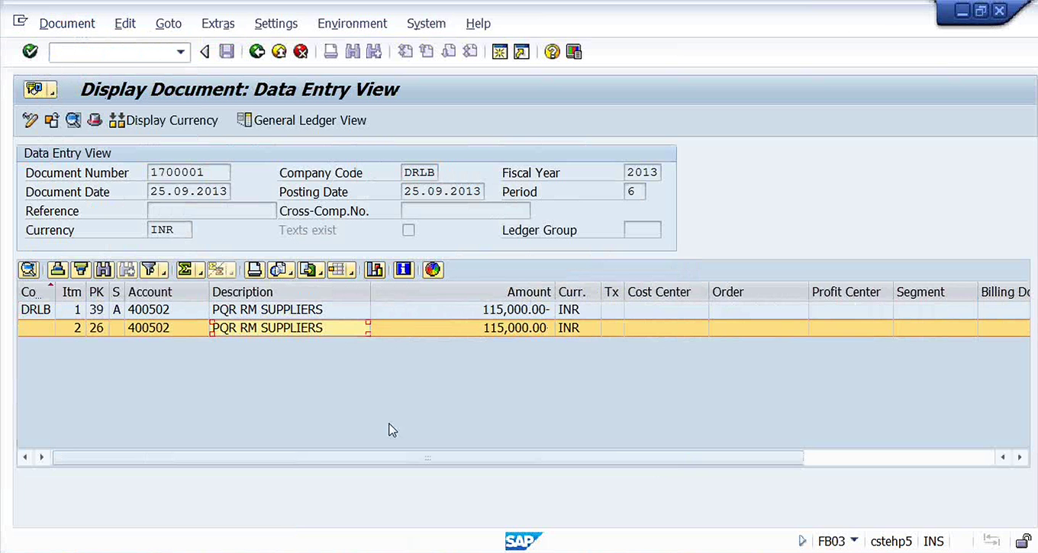Screen dimensions: 1038x553
Task: Click the status bar expand triangle icon
Action: (x=802, y=541)
